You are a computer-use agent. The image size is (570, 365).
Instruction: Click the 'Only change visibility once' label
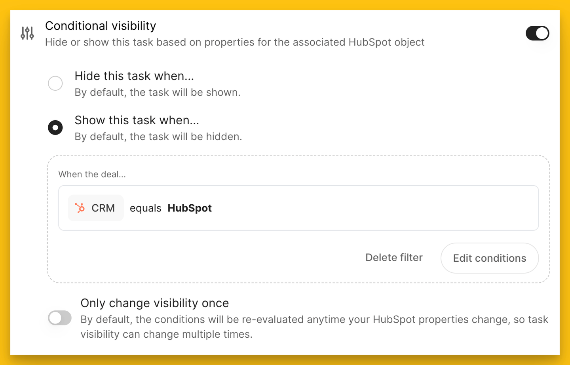[x=155, y=303]
